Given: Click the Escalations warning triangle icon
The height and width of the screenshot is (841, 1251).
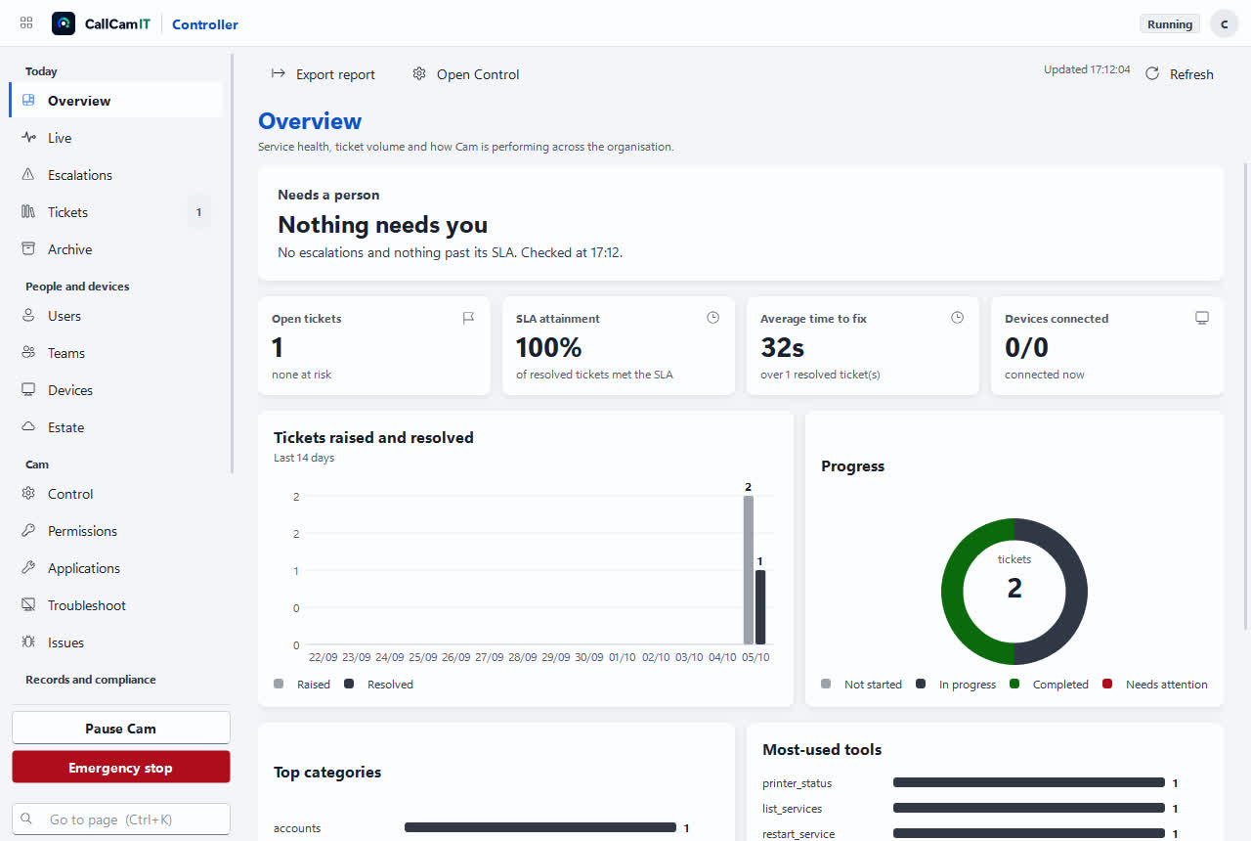Looking at the screenshot, I should tap(28, 175).
